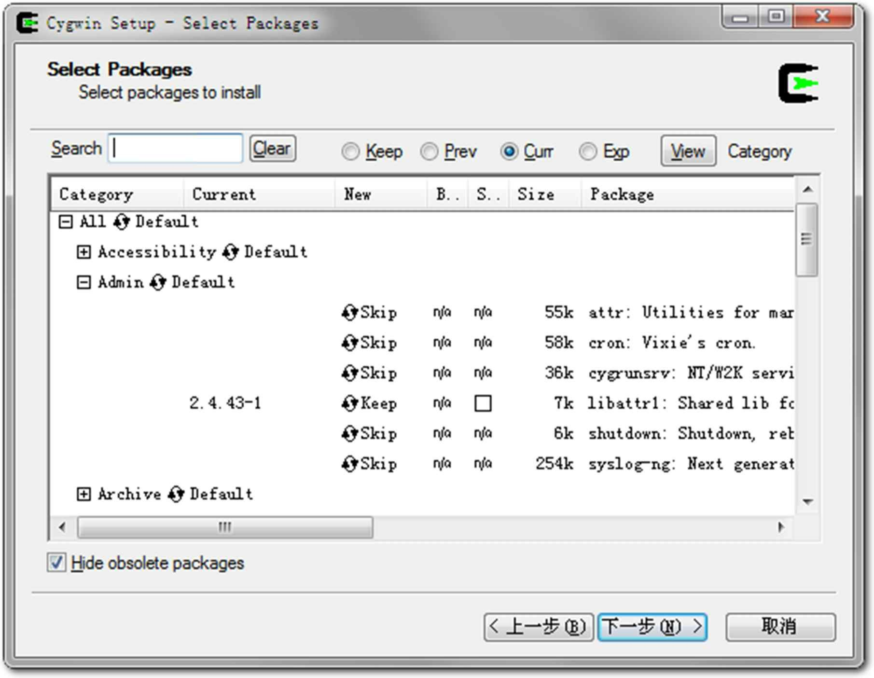874x678 pixels.
Task: Click the attr: Utilities package description
Action: pos(691,313)
